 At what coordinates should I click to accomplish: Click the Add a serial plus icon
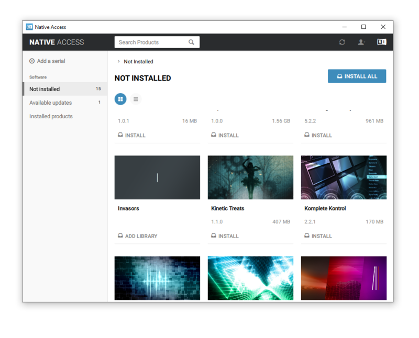pyautogui.click(x=32, y=61)
